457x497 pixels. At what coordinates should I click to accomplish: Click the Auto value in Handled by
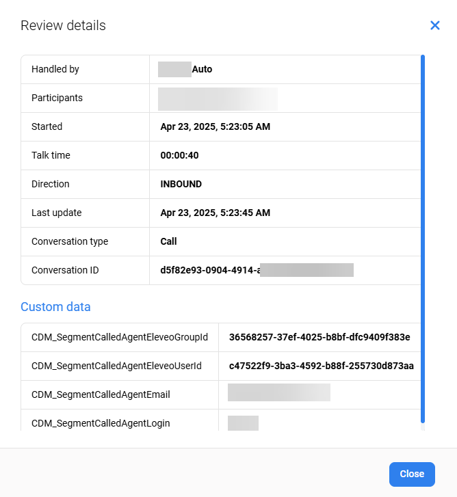(202, 69)
